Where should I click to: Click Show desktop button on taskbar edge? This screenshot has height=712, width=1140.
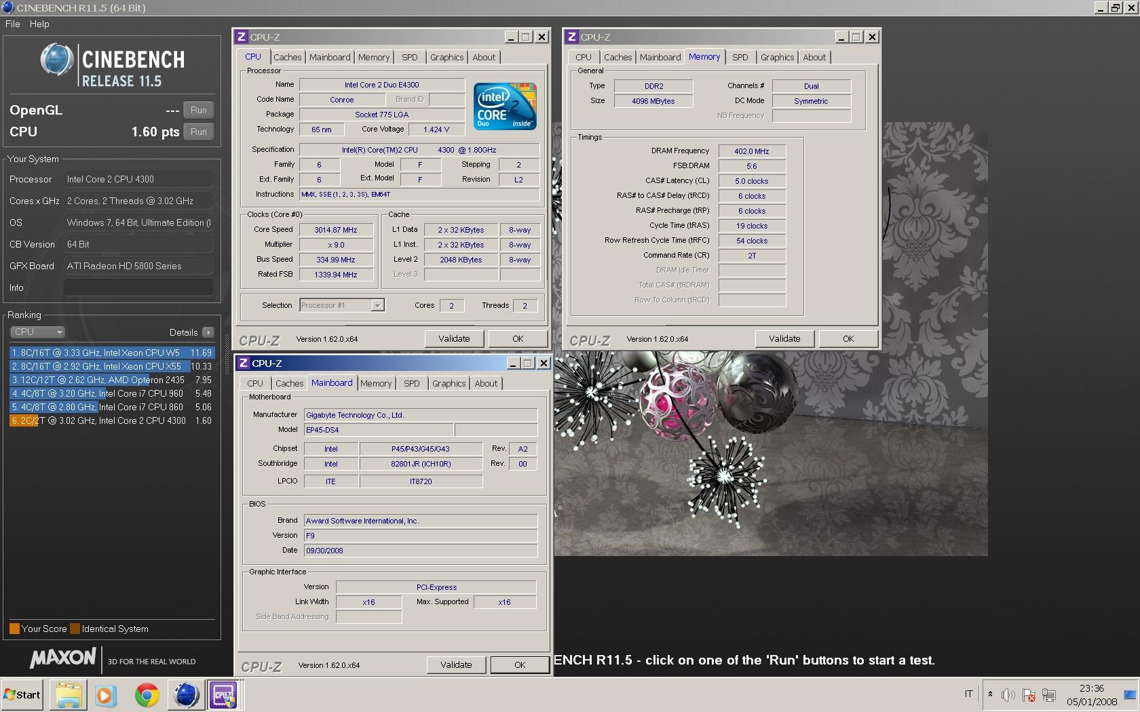pos(1130,695)
